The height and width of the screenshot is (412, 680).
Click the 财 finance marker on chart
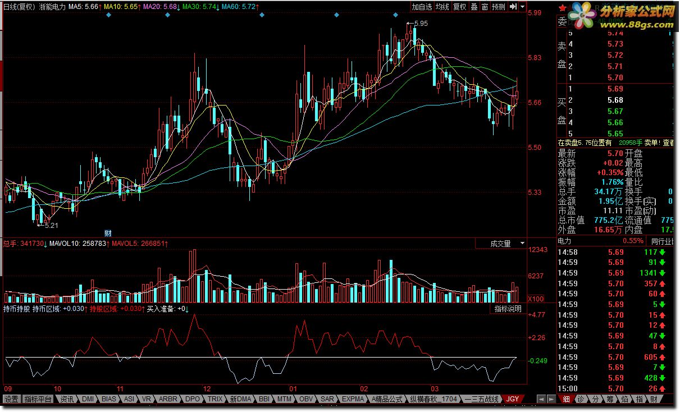(x=108, y=232)
